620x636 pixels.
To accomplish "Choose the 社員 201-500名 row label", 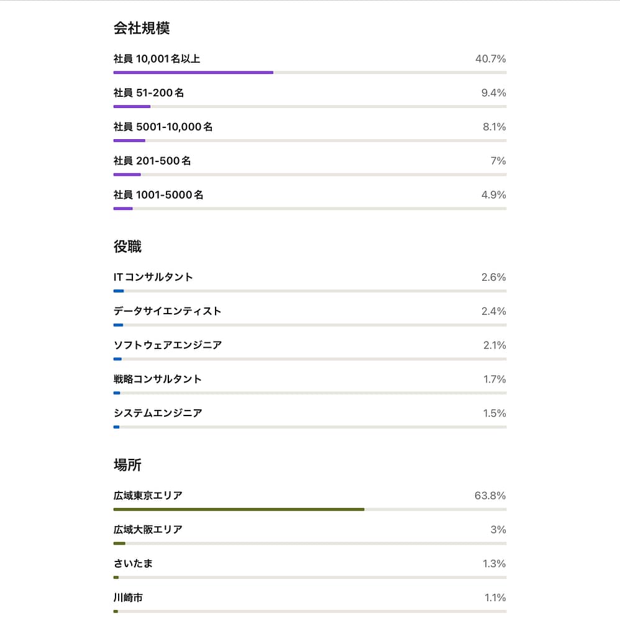I will tap(152, 161).
